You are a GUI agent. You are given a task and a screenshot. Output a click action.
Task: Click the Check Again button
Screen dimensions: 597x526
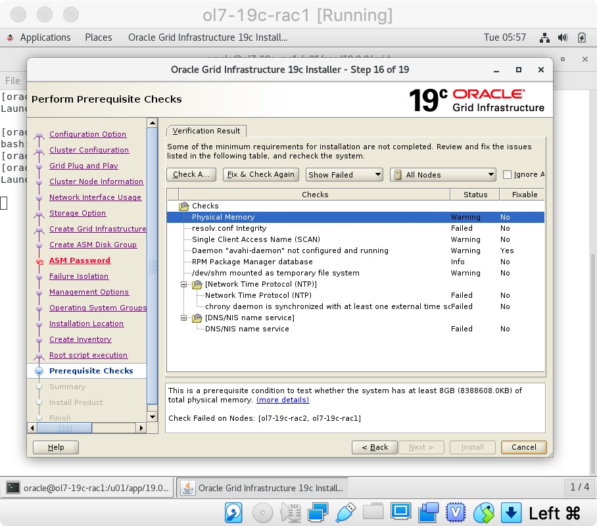click(191, 174)
